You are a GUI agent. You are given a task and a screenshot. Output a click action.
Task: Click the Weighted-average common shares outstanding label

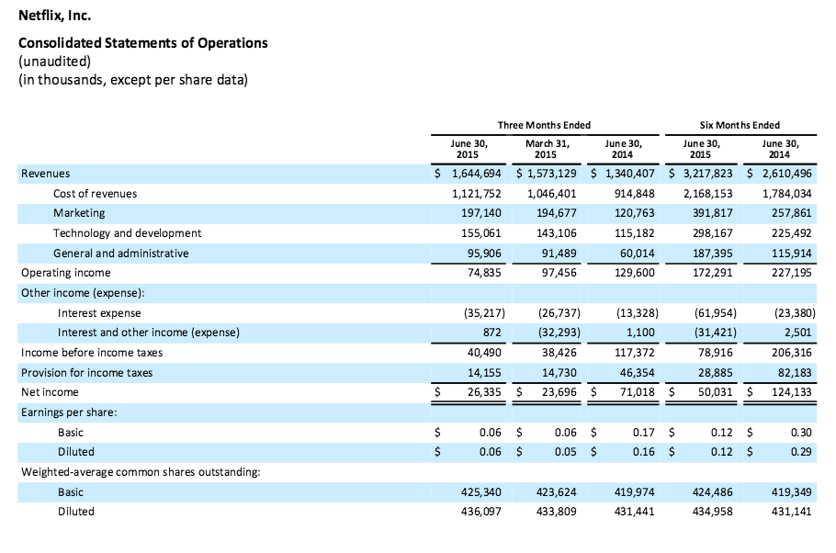(x=140, y=472)
